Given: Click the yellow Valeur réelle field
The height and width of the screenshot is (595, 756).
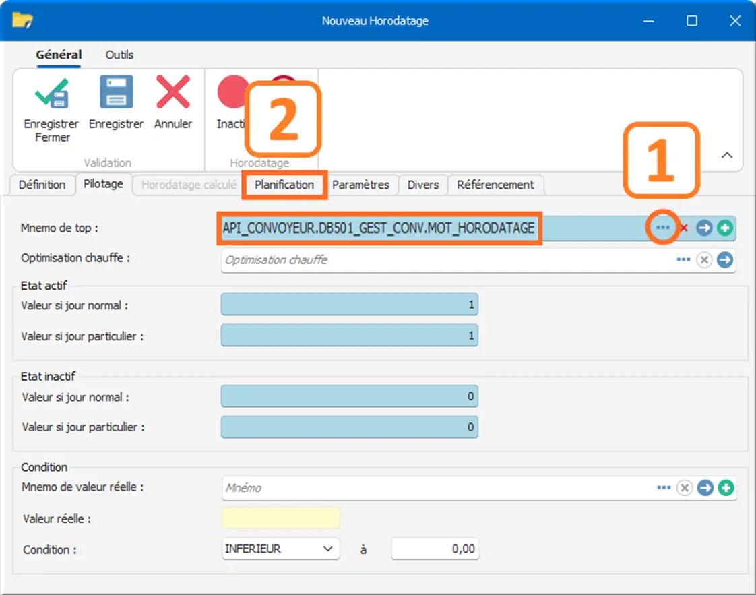Looking at the screenshot, I should pos(280,518).
